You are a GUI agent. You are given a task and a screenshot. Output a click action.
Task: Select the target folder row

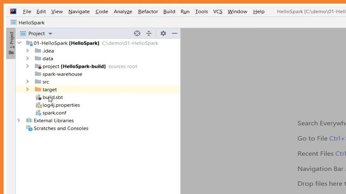[98, 89]
